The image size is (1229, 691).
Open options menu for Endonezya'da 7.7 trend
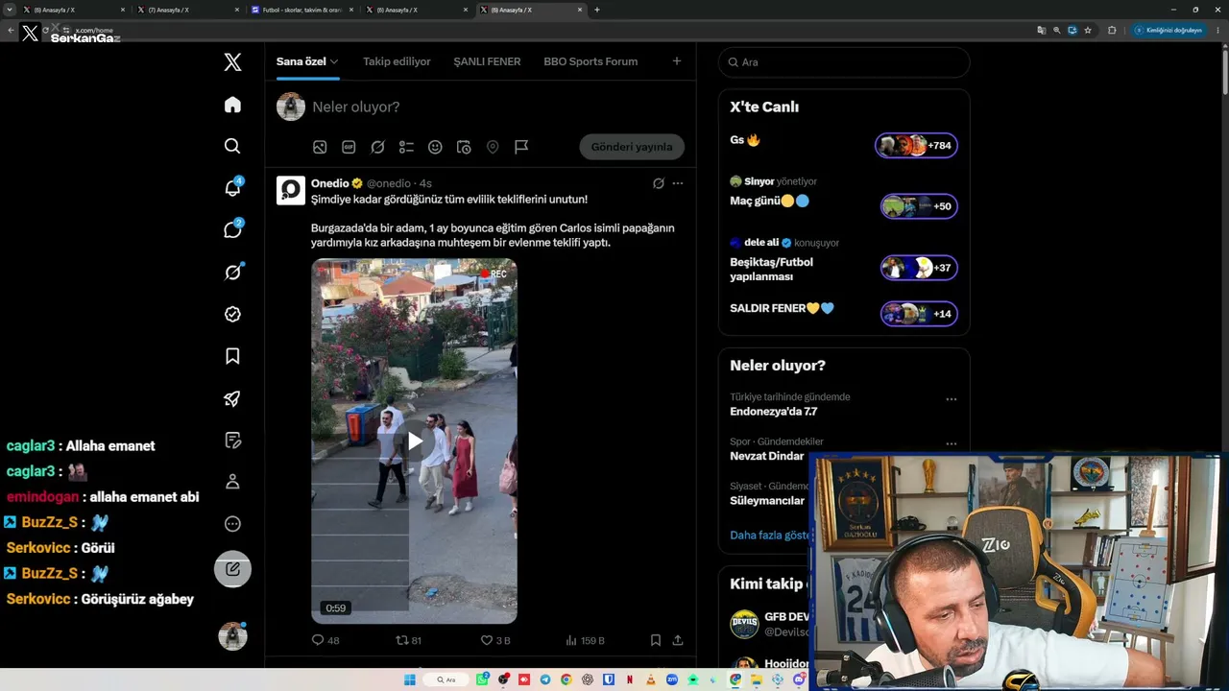pyautogui.click(x=952, y=399)
